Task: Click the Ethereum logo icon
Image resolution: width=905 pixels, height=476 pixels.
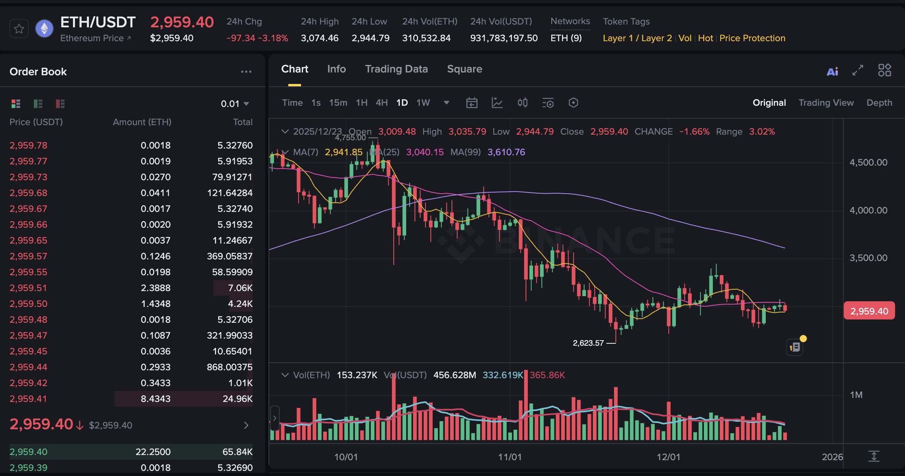Action: pyautogui.click(x=45, y=28)
